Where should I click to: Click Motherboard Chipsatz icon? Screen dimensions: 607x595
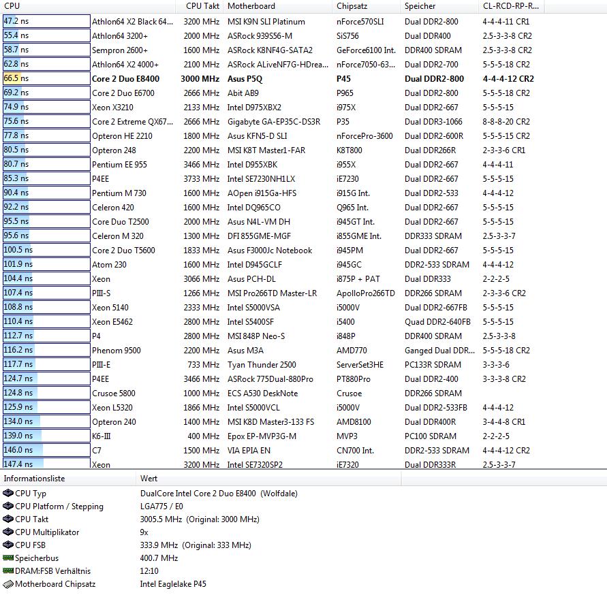click(8, 584)
